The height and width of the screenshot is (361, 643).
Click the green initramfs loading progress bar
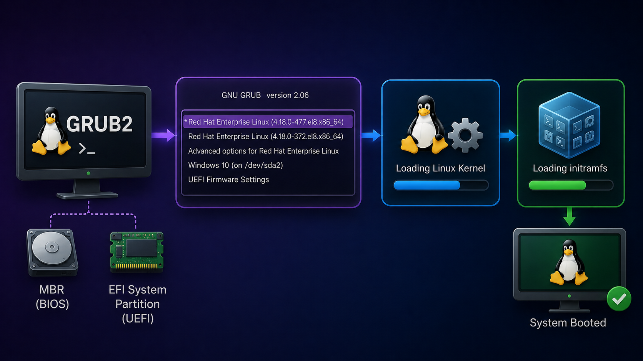coord(571,185)
